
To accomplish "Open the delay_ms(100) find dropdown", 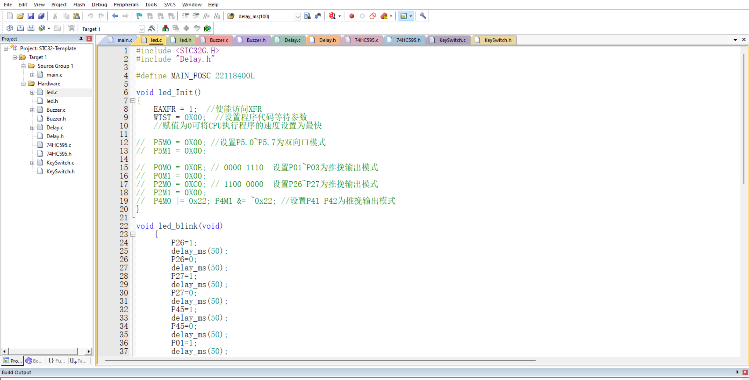I will click(x=297, y=16).
